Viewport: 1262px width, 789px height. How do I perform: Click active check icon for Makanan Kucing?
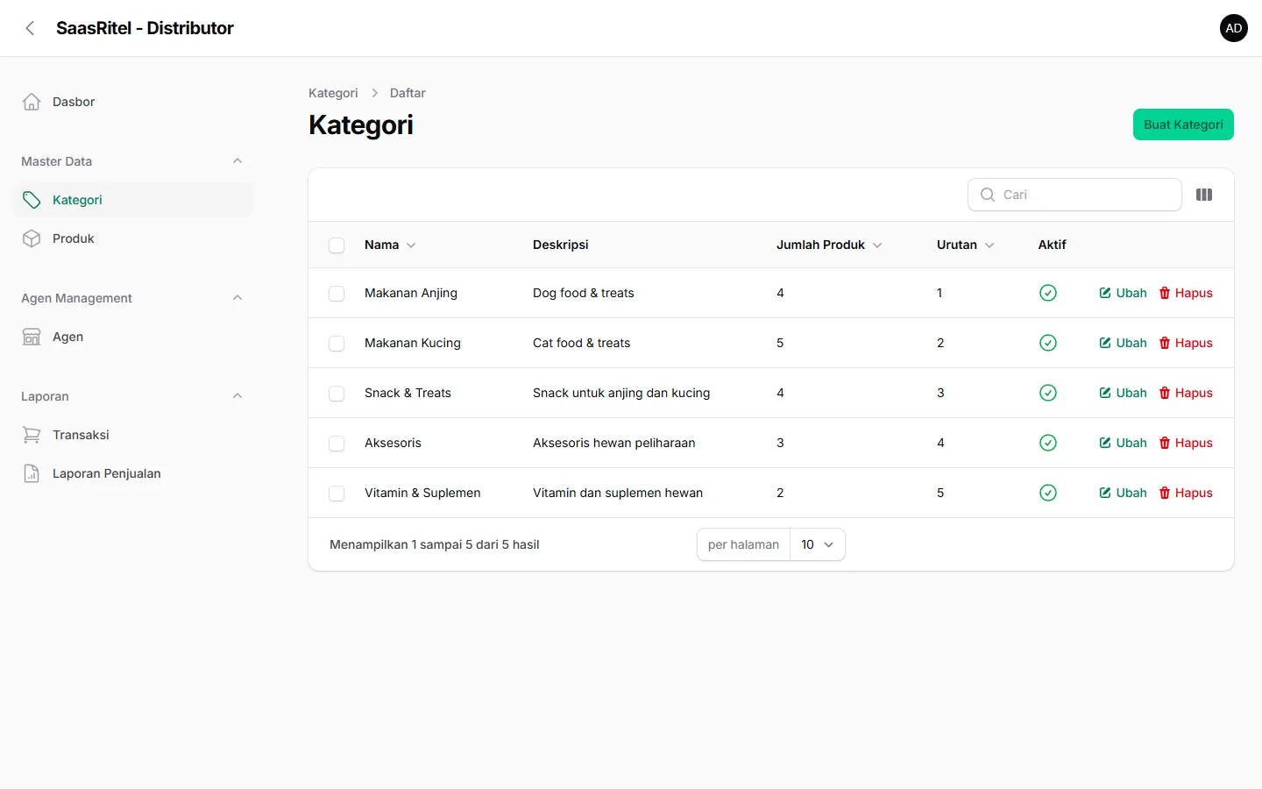point(1048,343)
